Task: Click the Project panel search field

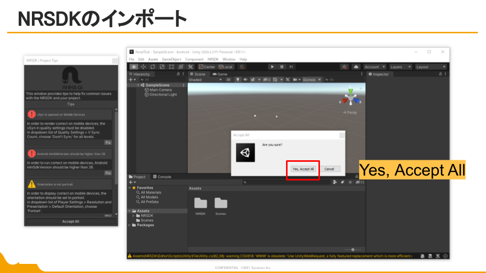Action: [x=286, y=183]
